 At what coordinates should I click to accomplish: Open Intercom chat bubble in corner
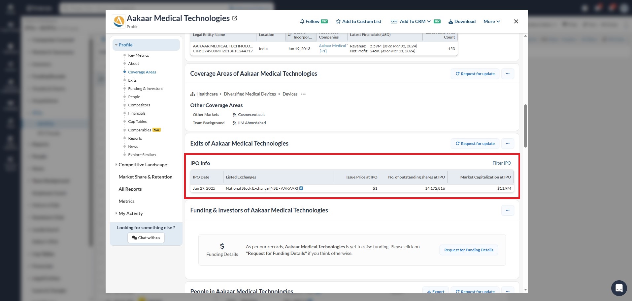tap(619, 288)
